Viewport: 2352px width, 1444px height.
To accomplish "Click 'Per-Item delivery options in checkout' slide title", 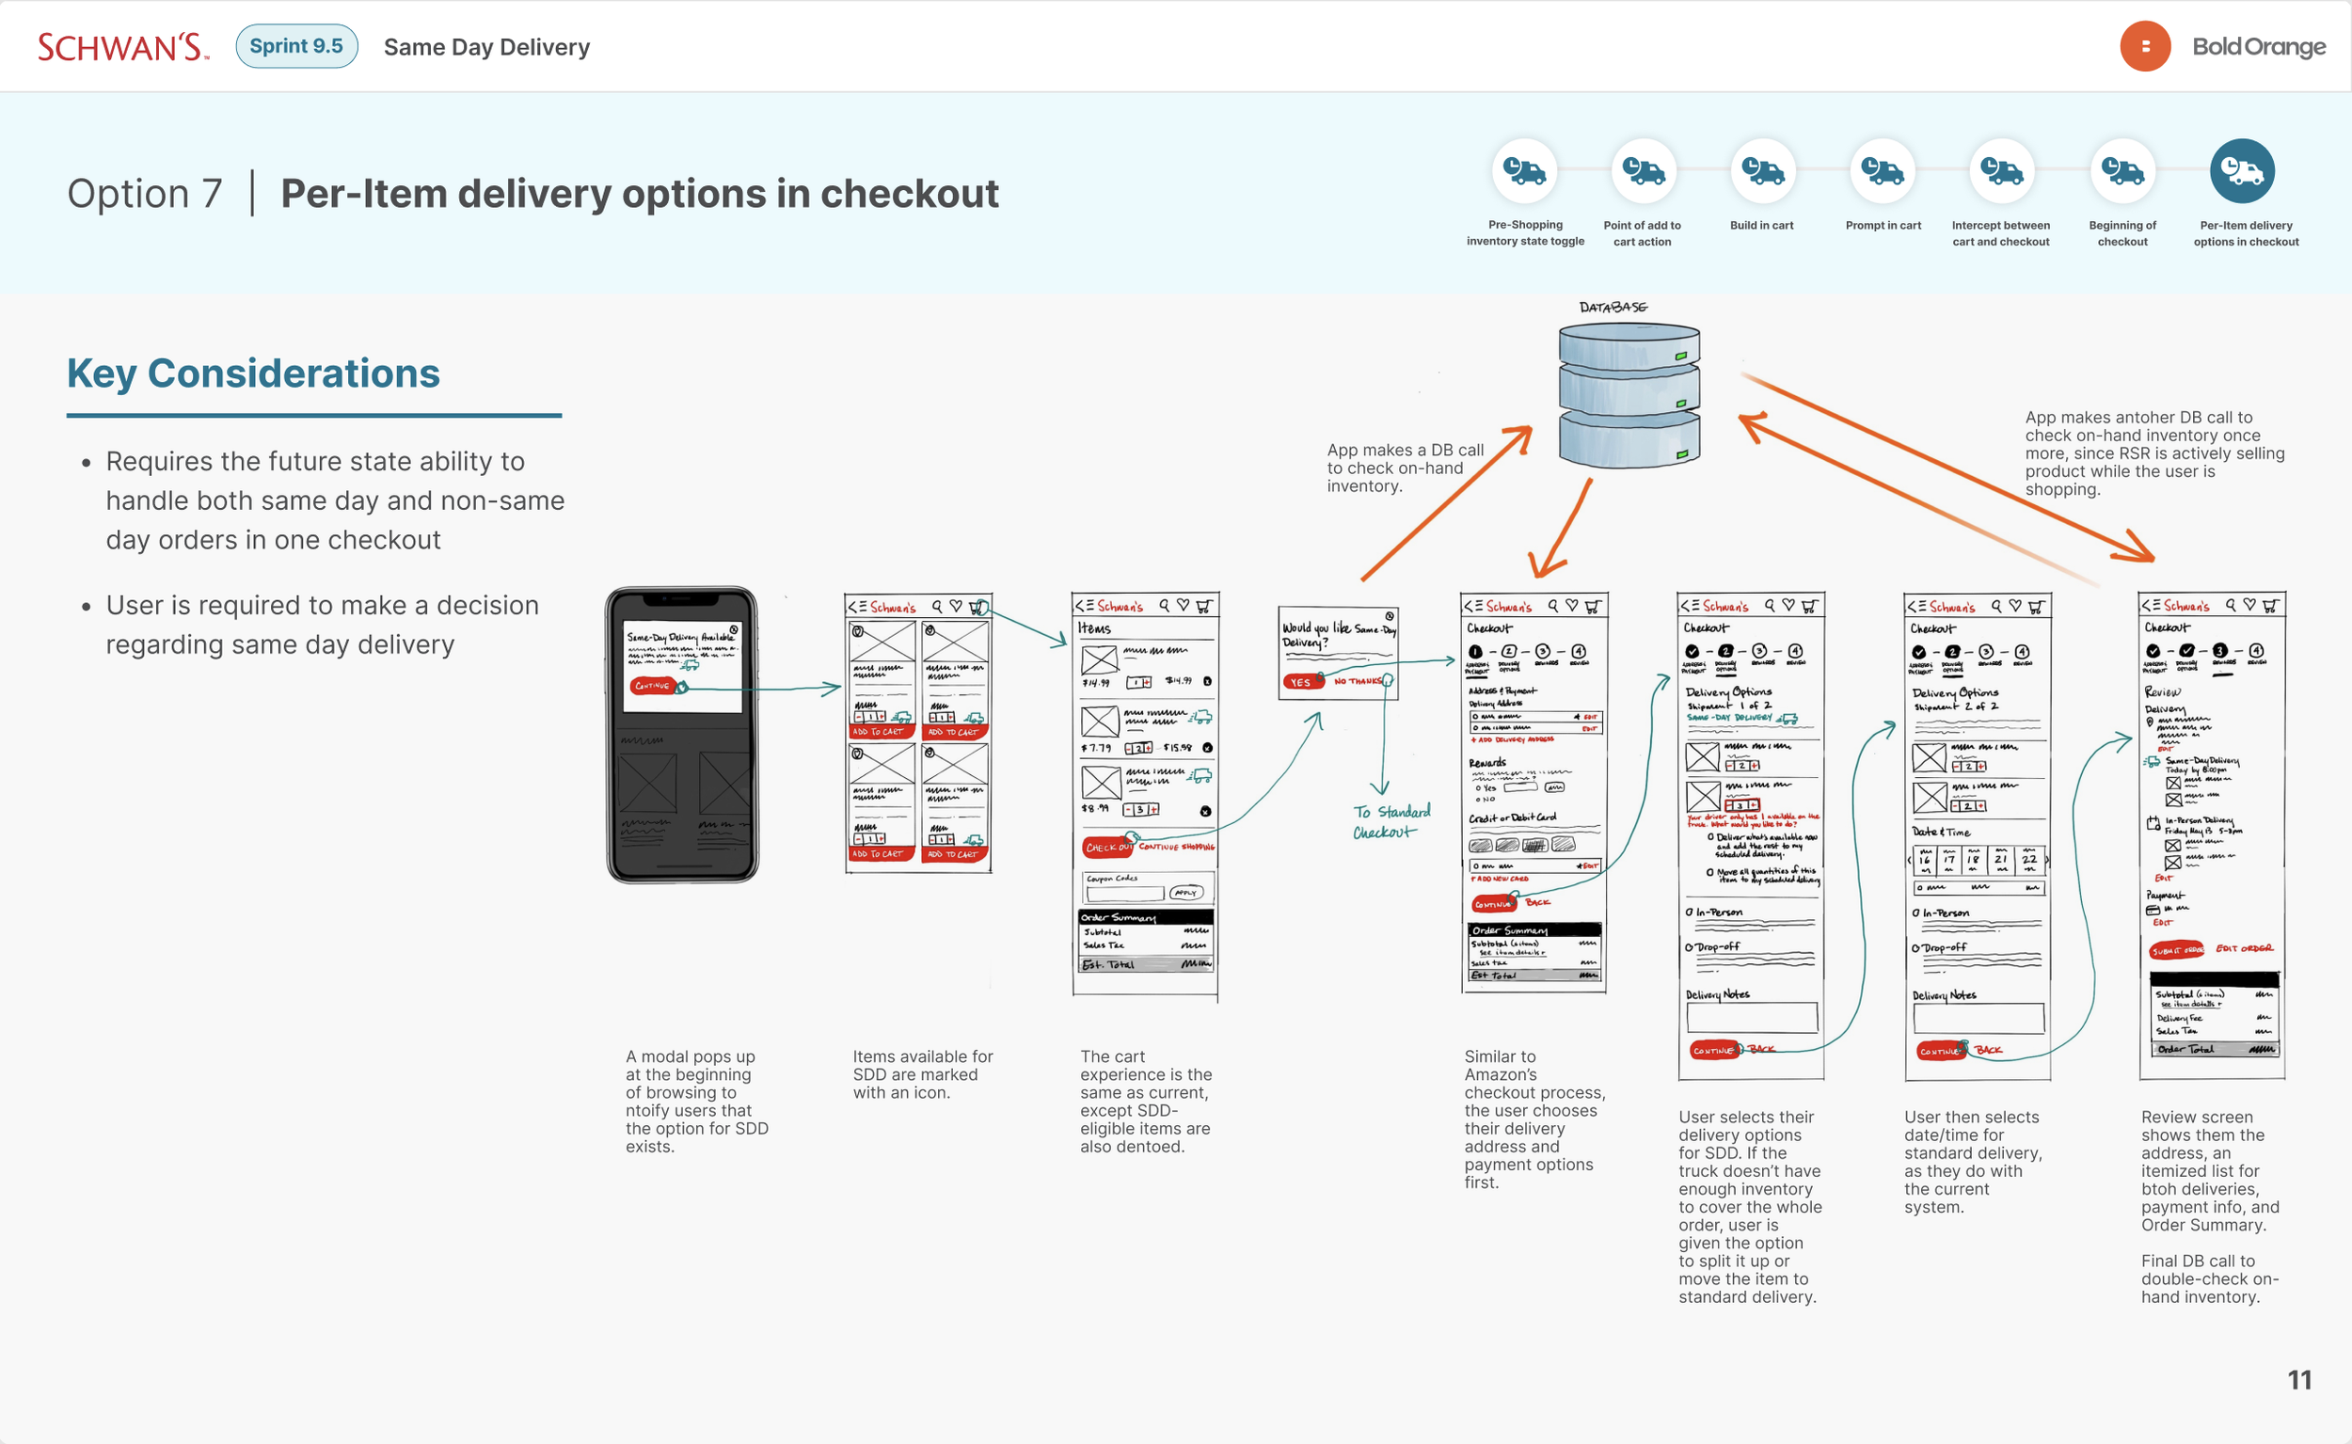I will (x=640, y=194).
